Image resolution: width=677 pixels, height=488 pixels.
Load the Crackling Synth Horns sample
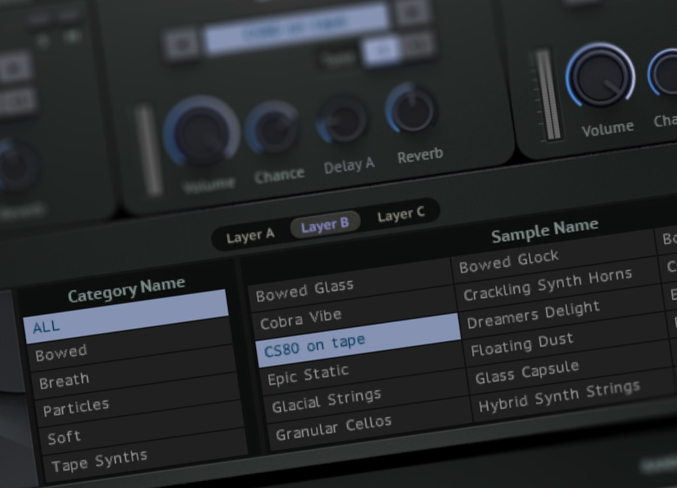[x=559, y=284]
